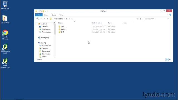This screenshot has width=178, height=100.
Task: Select Recent places in navigation pane
Action: click(x=46, y=32)
